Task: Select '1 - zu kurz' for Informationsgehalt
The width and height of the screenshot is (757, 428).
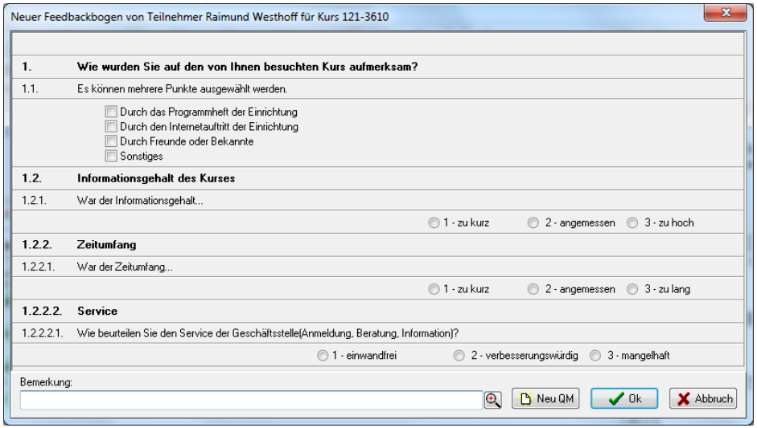Action: [434, 222]
